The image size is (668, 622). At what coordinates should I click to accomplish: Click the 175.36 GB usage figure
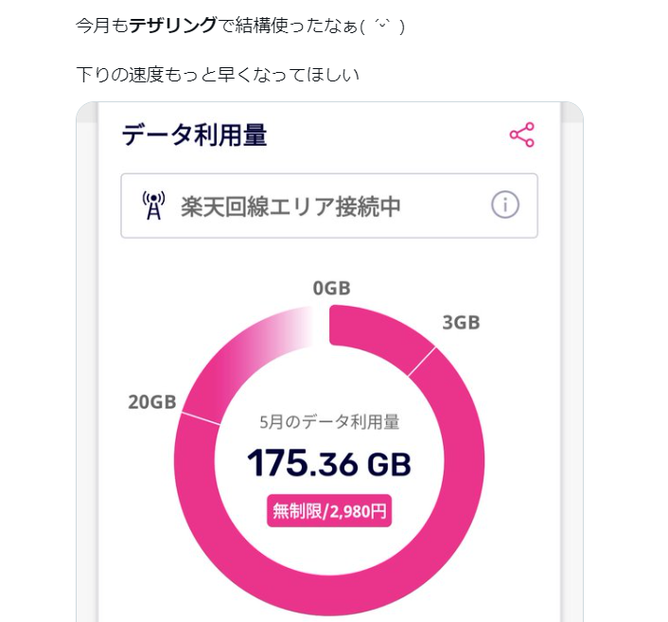pyautogui.click(x=328, y=464)
